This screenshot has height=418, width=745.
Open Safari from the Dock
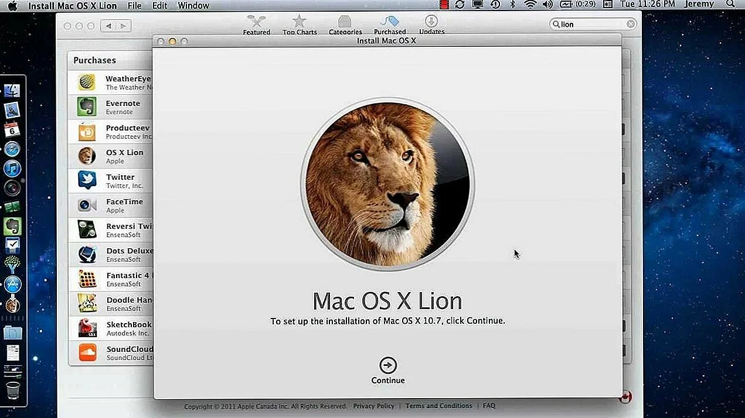[x=12, y=149]
